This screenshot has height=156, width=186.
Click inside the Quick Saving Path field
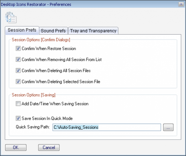click(107, 127)
